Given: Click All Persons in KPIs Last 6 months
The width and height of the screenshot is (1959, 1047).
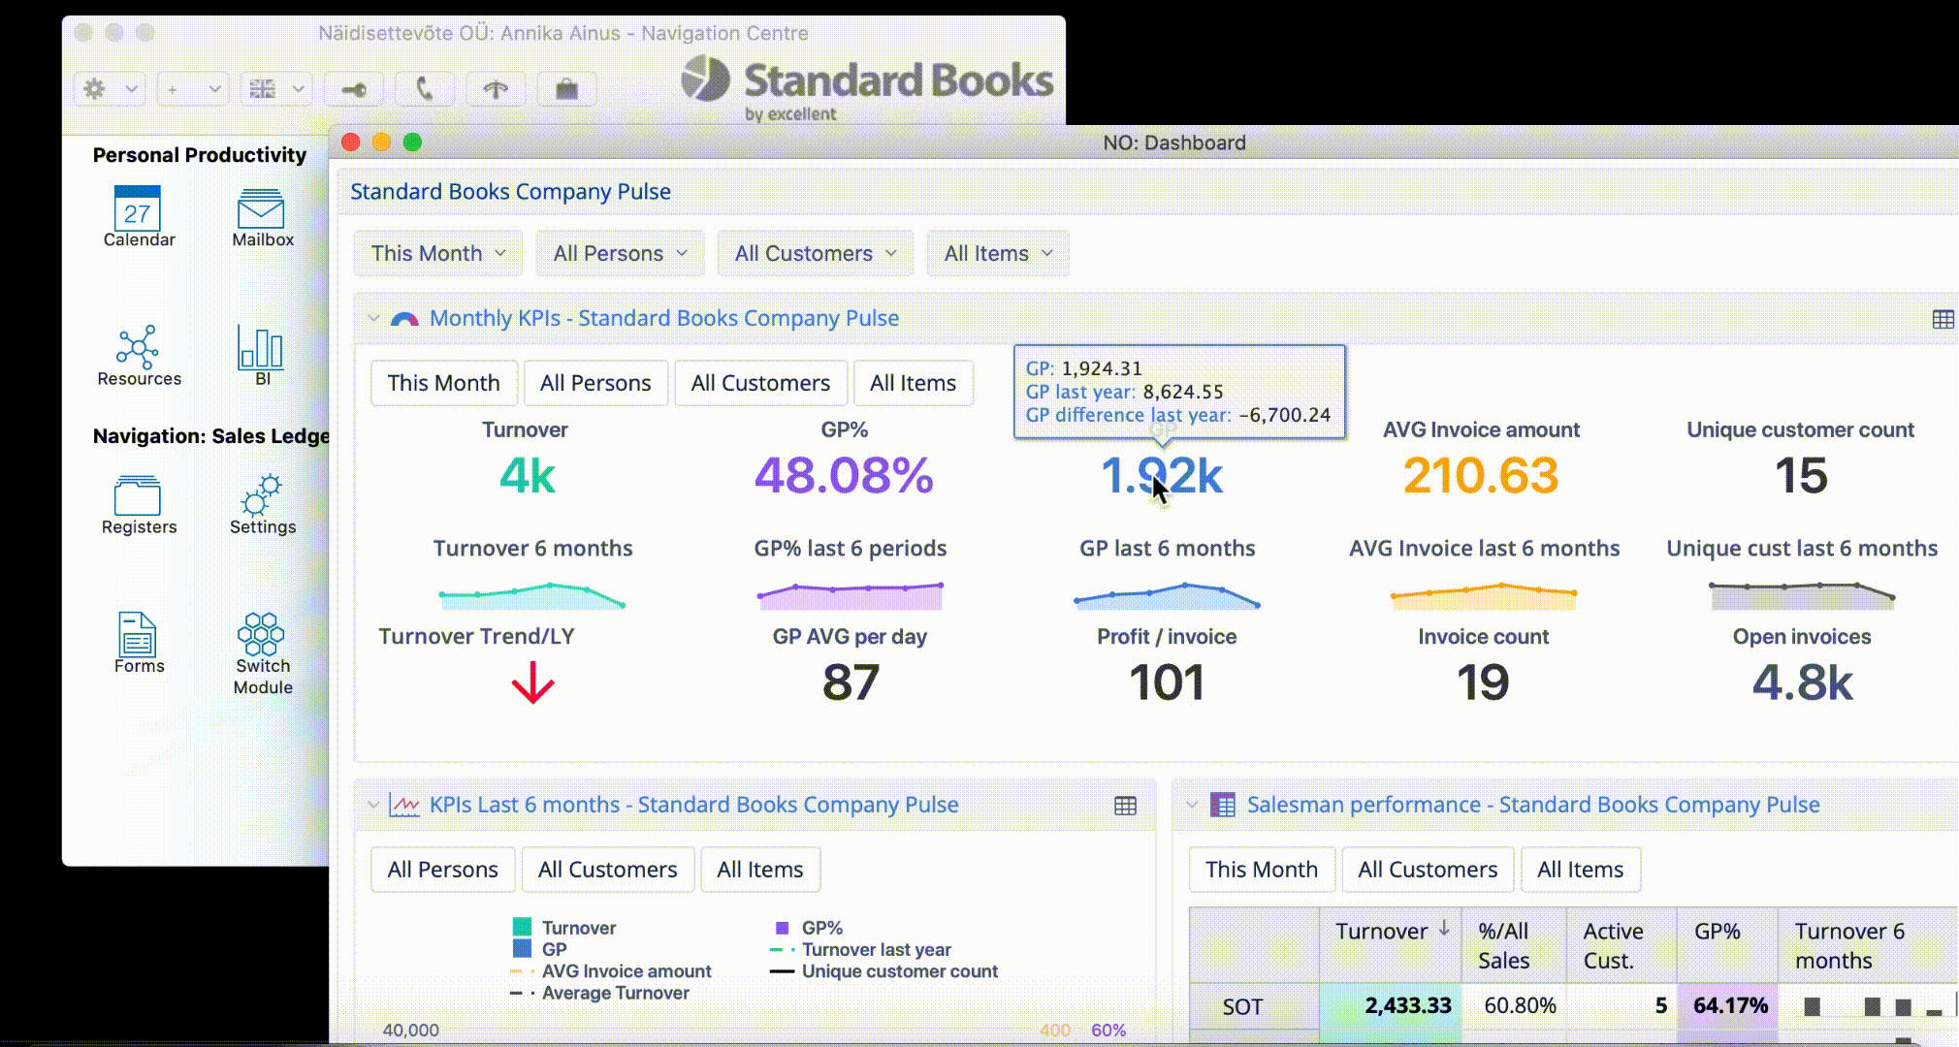Looking at the screenshot, I should 442,870.
